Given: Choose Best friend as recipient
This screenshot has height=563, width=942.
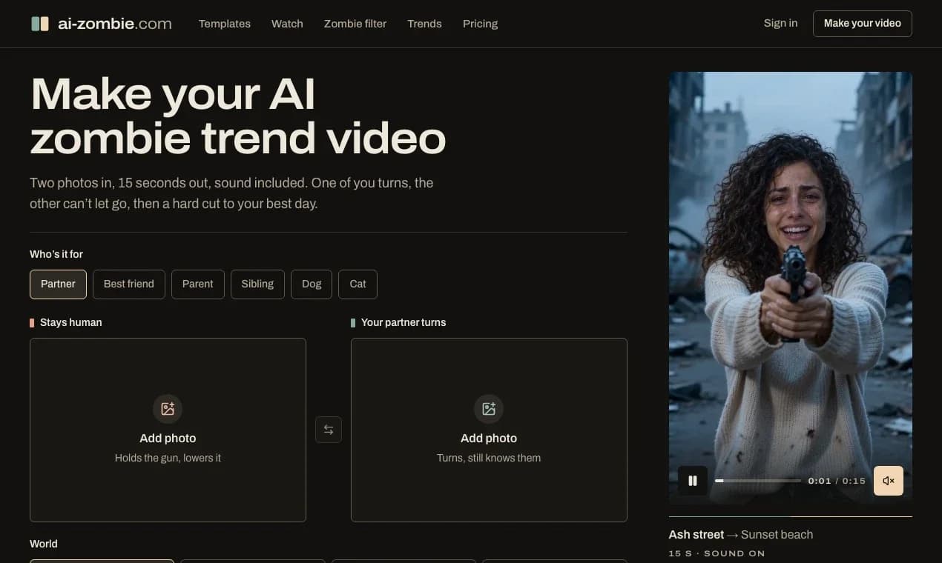Looking at the screenshot, I should click(x=129, y=284).
